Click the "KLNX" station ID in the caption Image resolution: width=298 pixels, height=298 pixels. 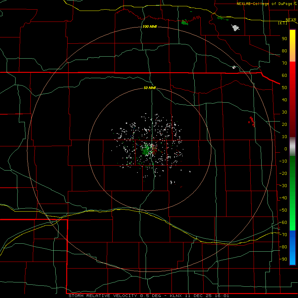click(x=176, y=296)
